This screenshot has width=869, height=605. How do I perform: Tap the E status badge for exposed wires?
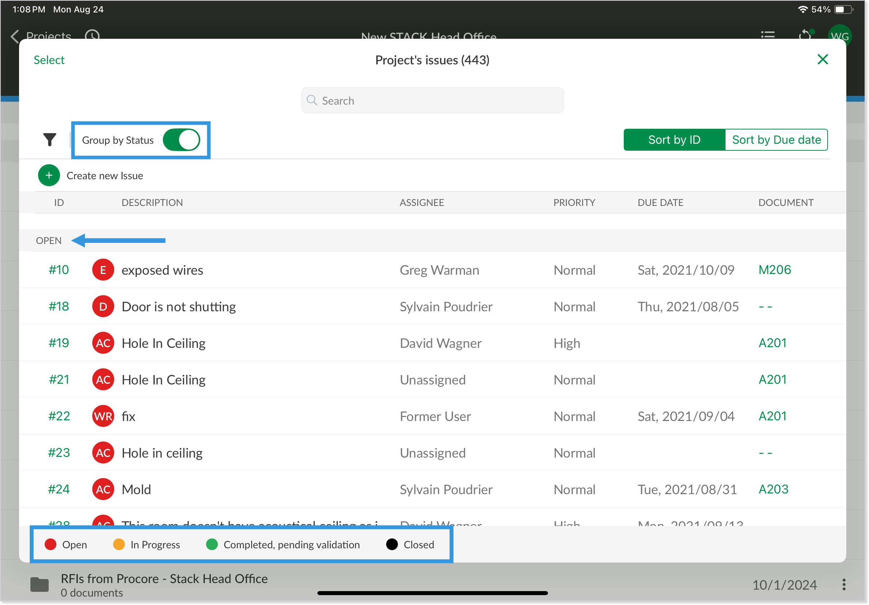pos(103,270)
